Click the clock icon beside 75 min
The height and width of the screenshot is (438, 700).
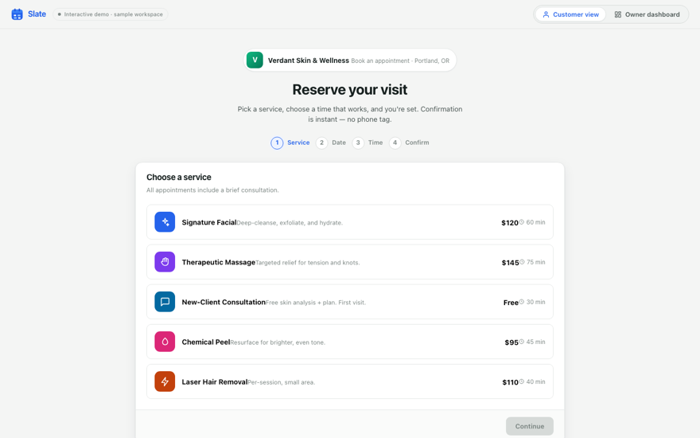(522, 262)
